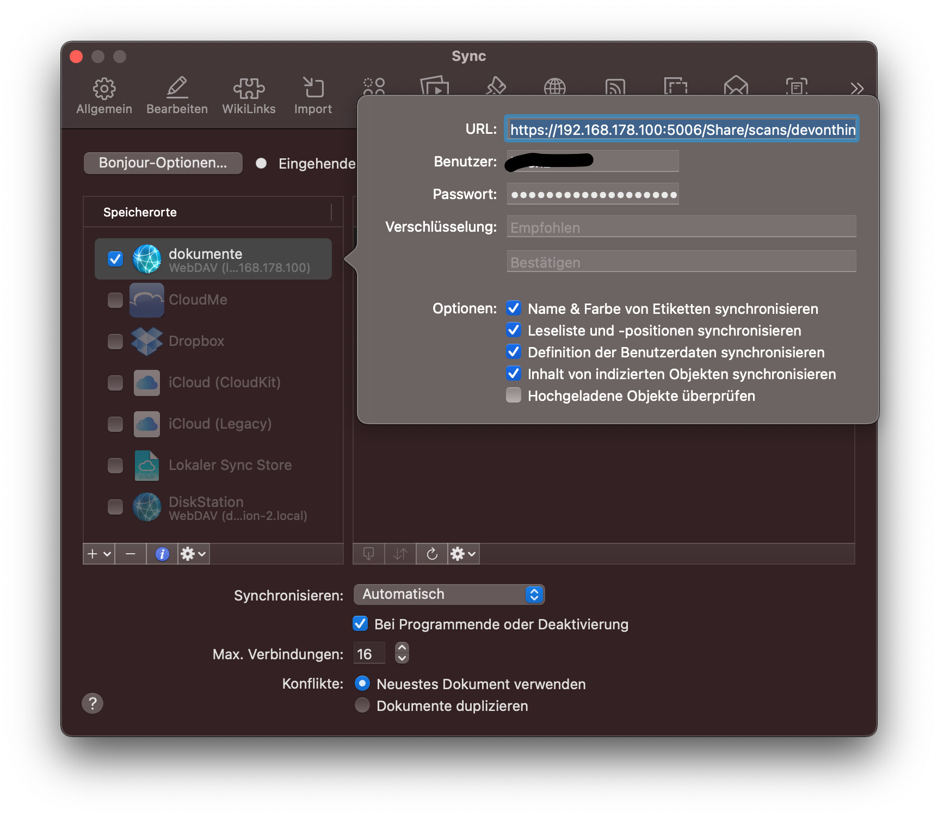
Task: Enable the iCloud (CloudKit) checkbox
Action: pyautogui.click(x=115, y=383)
